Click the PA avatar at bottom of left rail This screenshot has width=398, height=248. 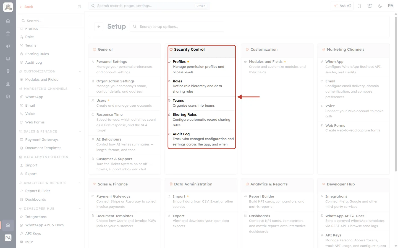point(8,238)
